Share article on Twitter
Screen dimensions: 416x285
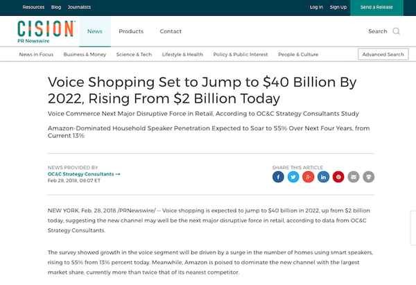click(293, 177)
